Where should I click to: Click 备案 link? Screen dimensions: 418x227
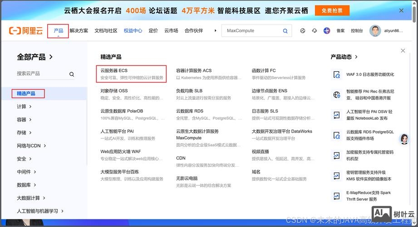point(340,31)
